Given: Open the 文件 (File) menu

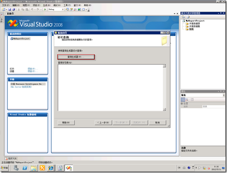Looking at the screenshot, I should tap(6, 5).
